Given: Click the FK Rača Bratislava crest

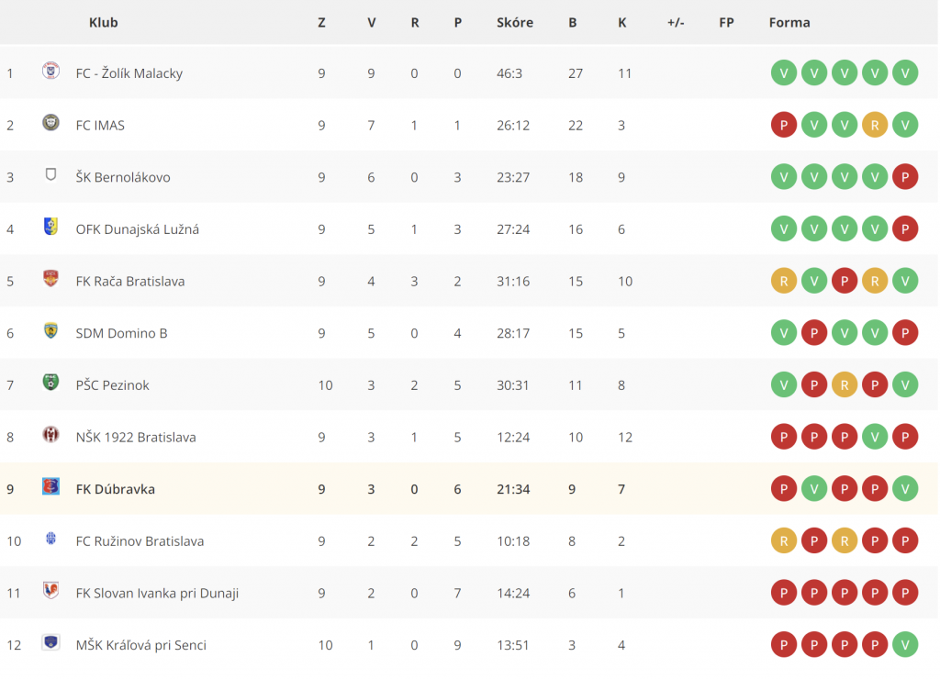Looking at the screenshot, I should 51,279.
